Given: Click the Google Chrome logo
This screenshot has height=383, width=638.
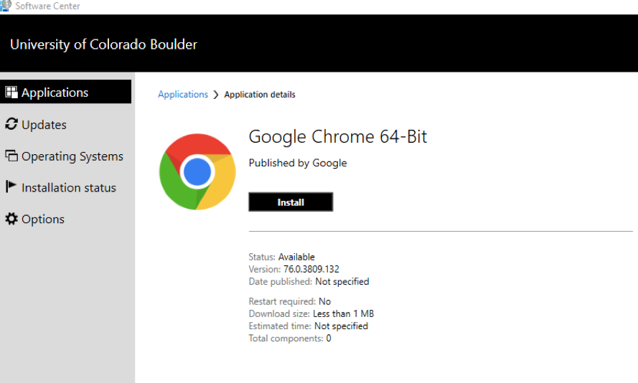Looking at the screenshot, I should pos(197,171).
